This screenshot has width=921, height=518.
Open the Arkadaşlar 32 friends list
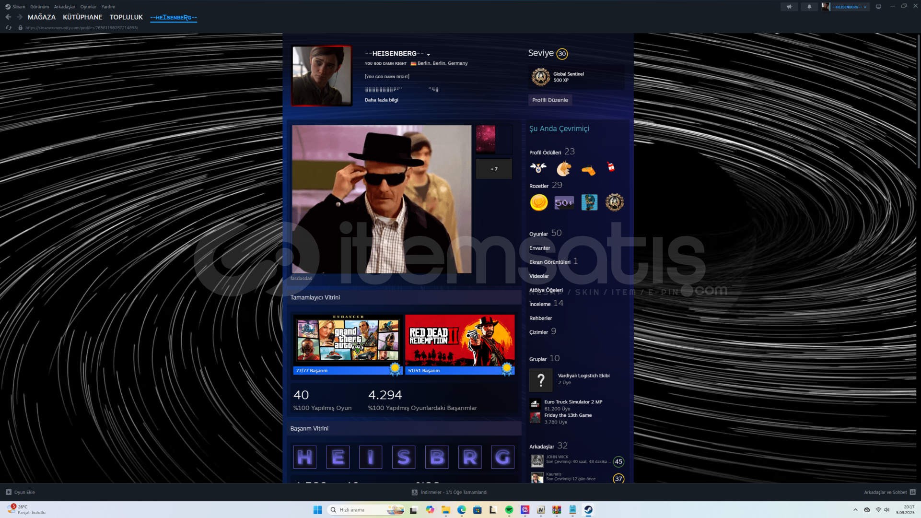548,446
